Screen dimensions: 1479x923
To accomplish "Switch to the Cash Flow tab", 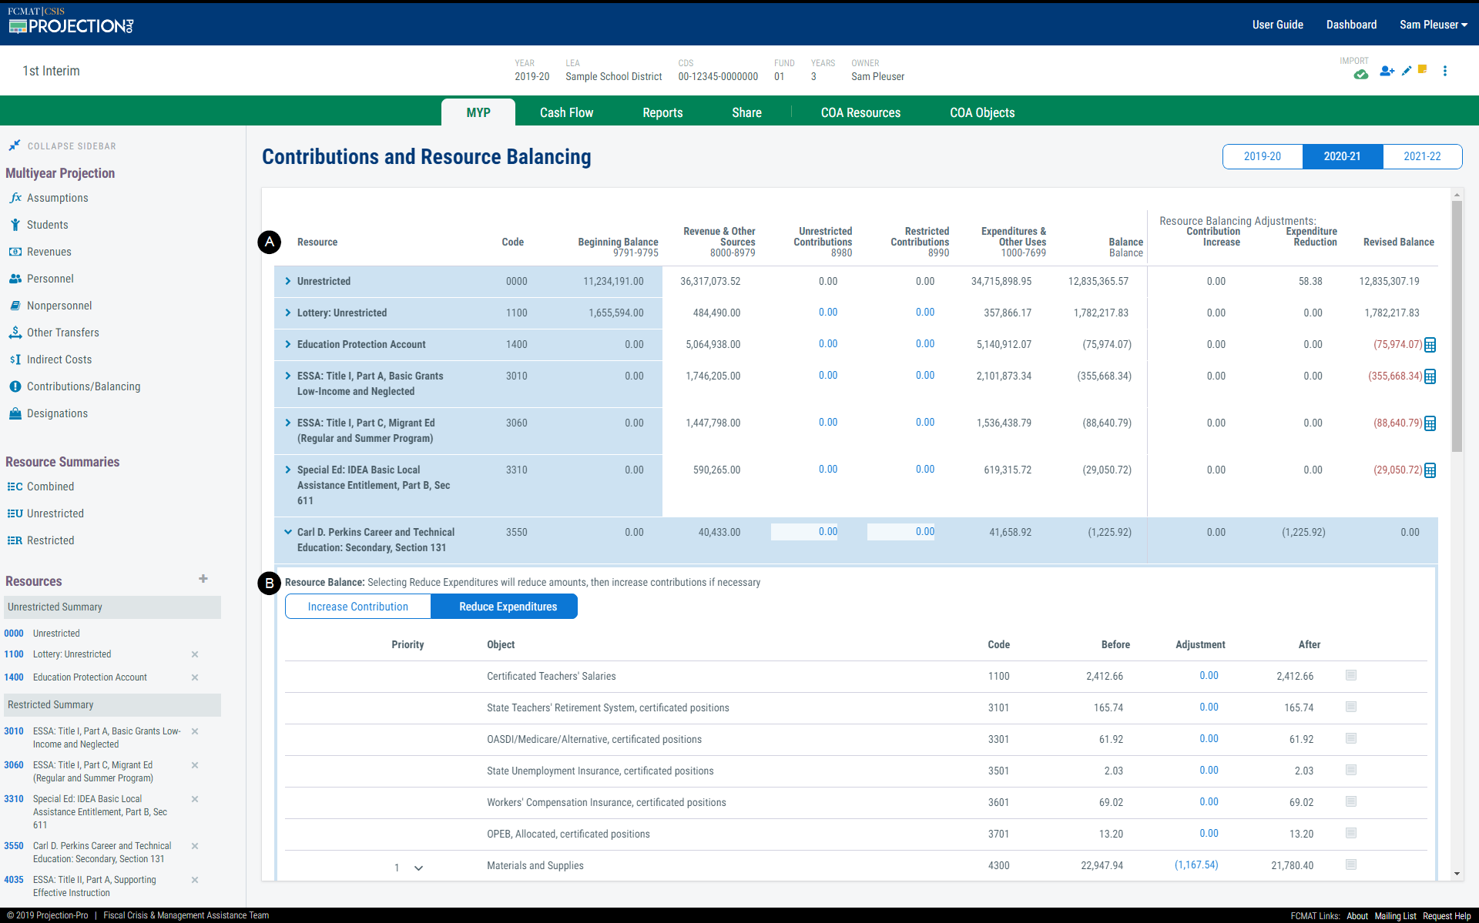I will coord(566,112).
